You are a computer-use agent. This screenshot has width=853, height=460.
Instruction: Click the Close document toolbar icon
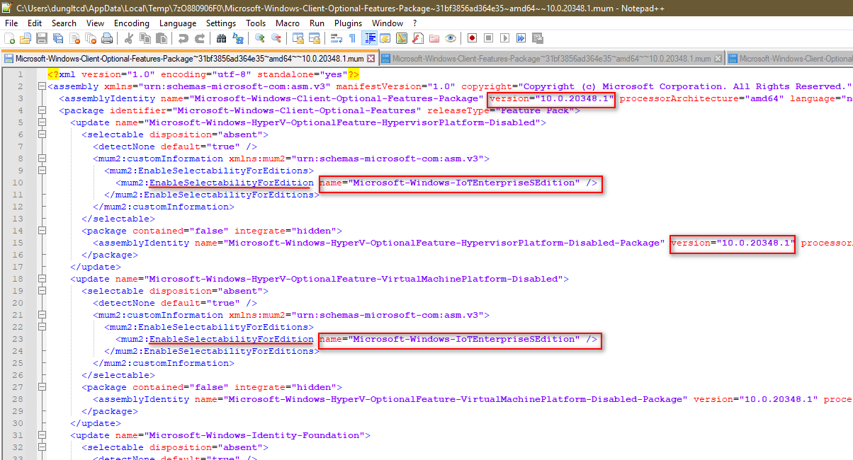[x=75, y=38]
